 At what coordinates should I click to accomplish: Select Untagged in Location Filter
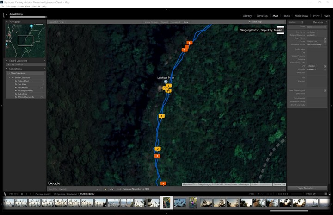click(x=175, y=22)
